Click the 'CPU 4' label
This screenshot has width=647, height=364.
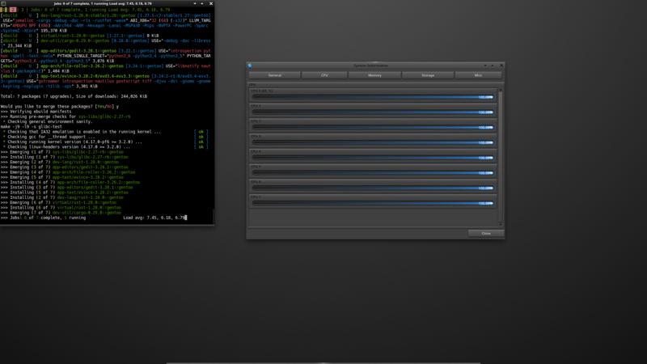point(256,151)
